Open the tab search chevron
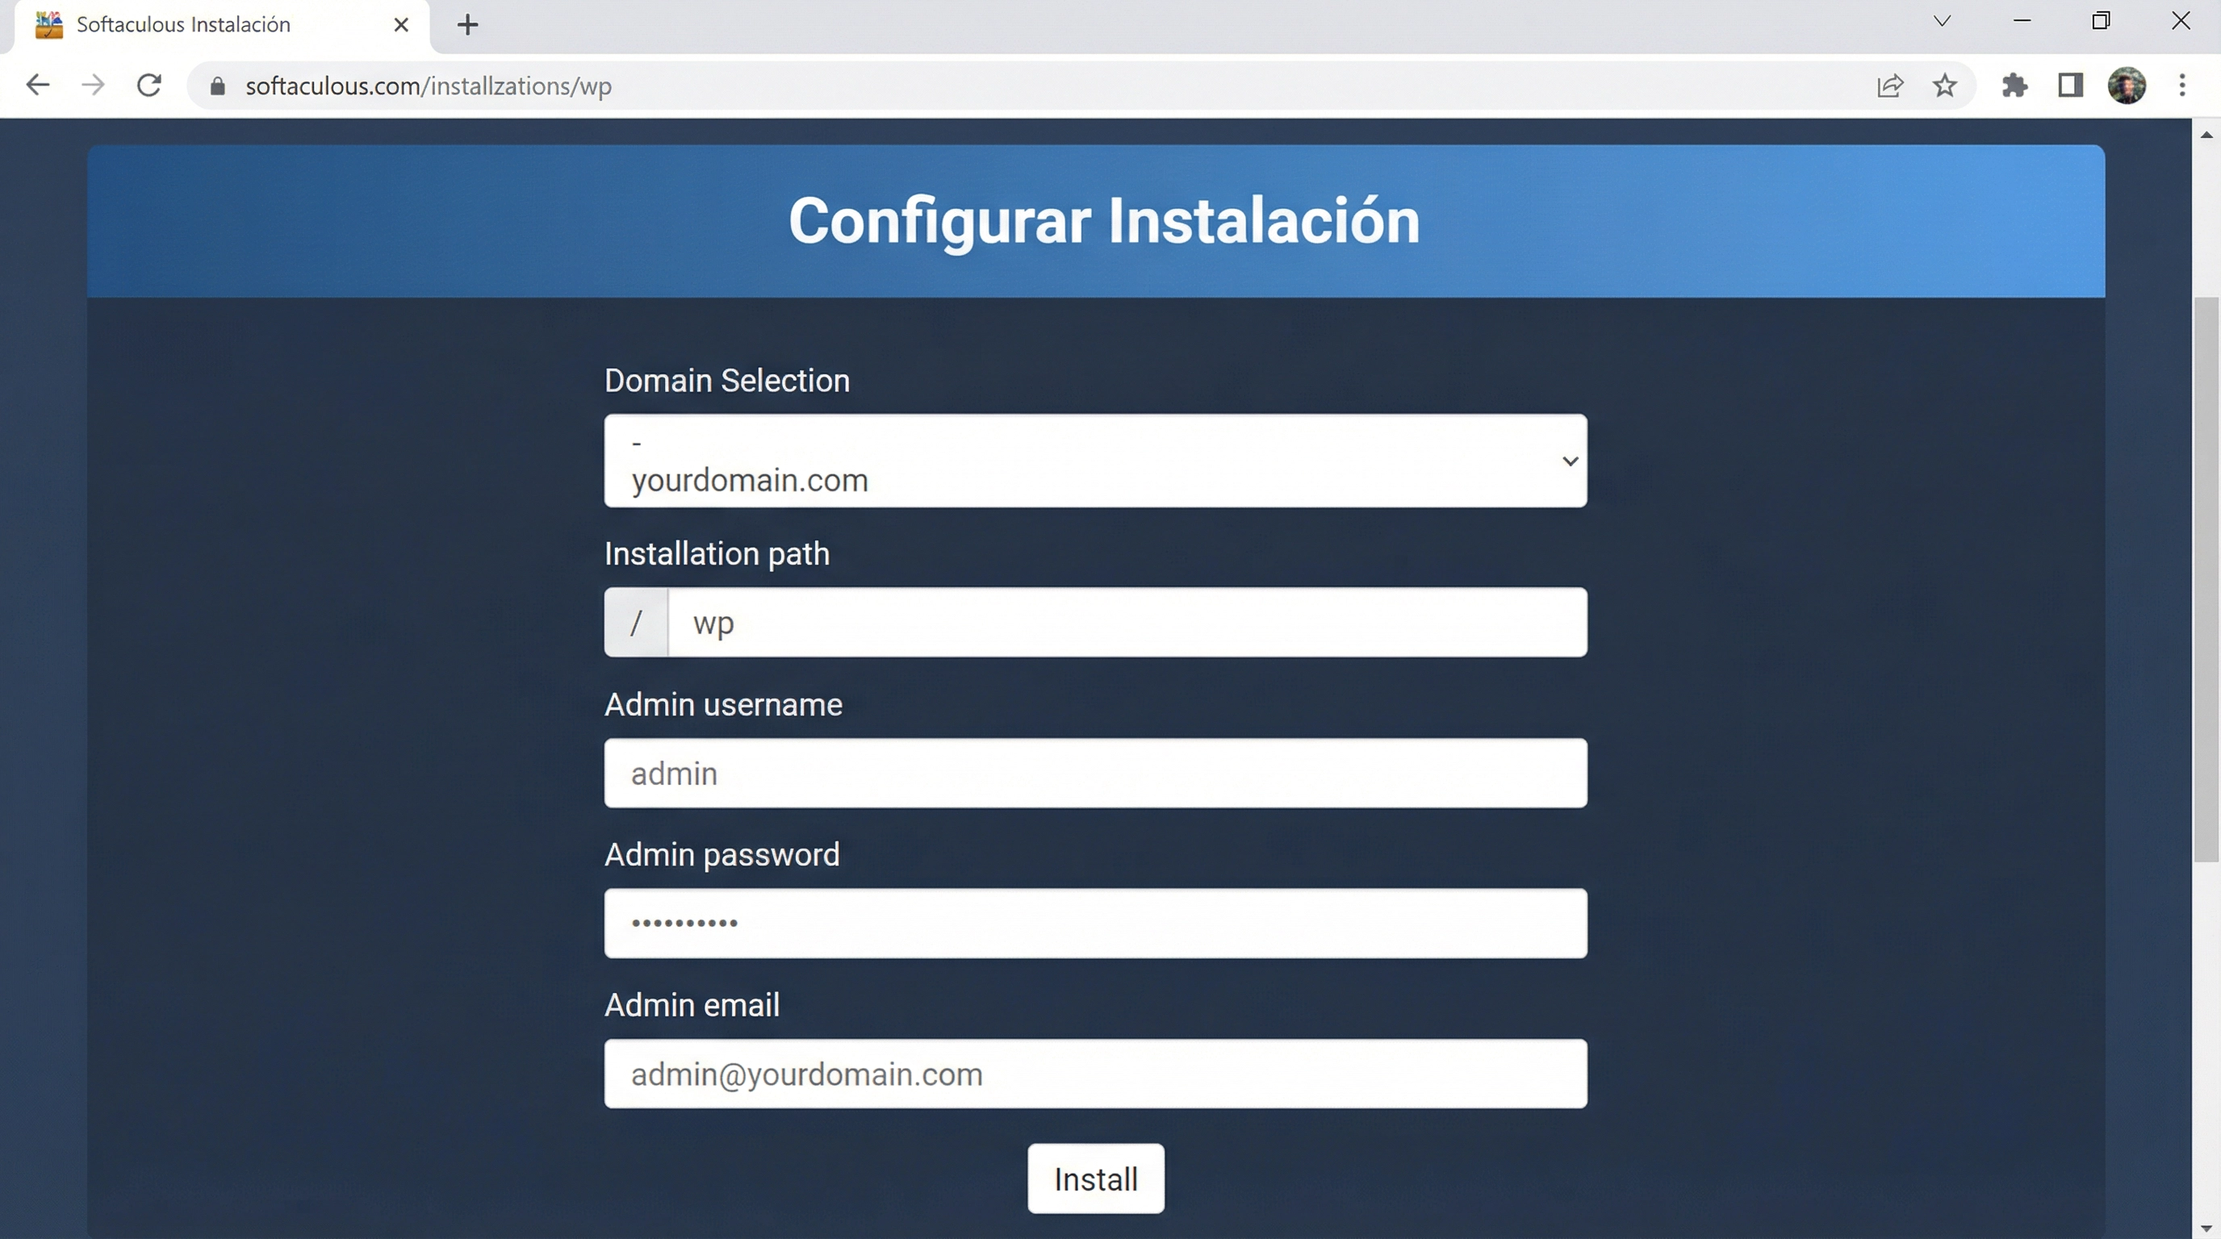The height and width of the screenshot is (1239, 2221). click(x=1942, y=21)
